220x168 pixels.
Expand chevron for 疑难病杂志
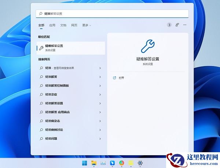tap(100, 121)
